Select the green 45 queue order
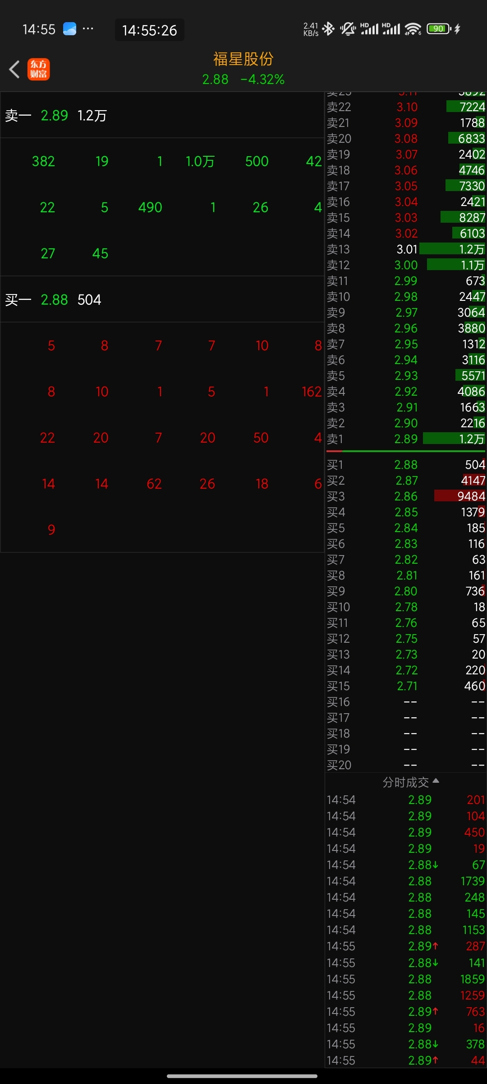 point(100,253)
